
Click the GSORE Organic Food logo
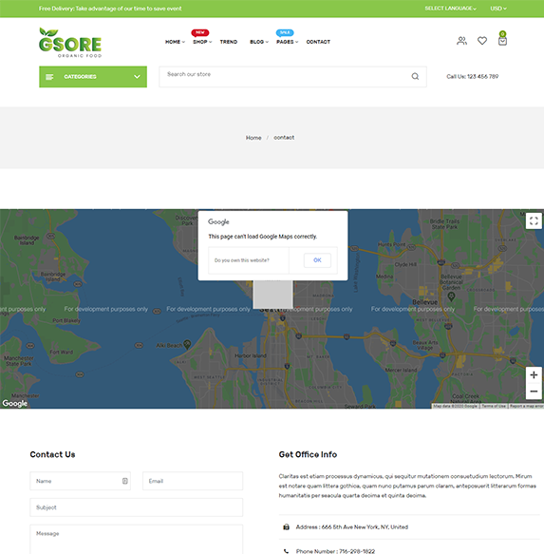(x=70, y=43)
